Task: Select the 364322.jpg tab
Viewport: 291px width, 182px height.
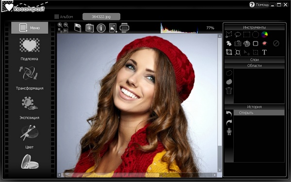Action: pos(101,16)
